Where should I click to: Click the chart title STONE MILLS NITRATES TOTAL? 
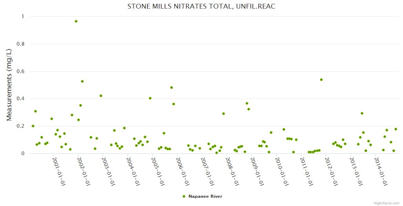click(x=201, y=7)
